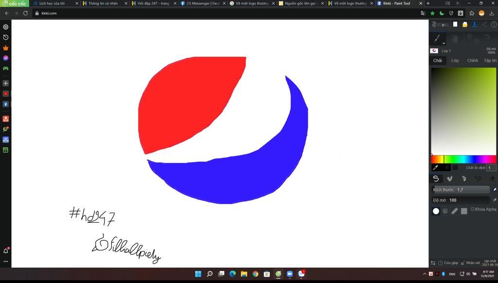Open Kleki help question mark icon

pyautogui.click(x=494, y=24)
